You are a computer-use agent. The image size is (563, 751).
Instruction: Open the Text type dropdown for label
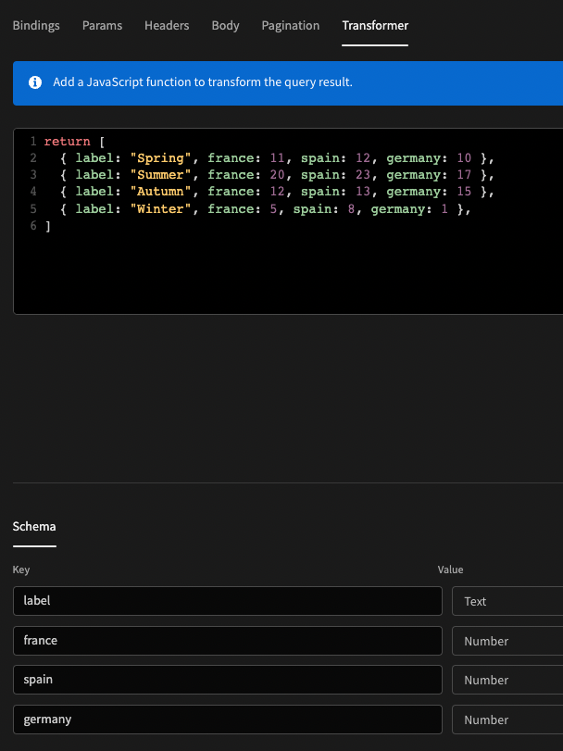click(x=507, y=601)
